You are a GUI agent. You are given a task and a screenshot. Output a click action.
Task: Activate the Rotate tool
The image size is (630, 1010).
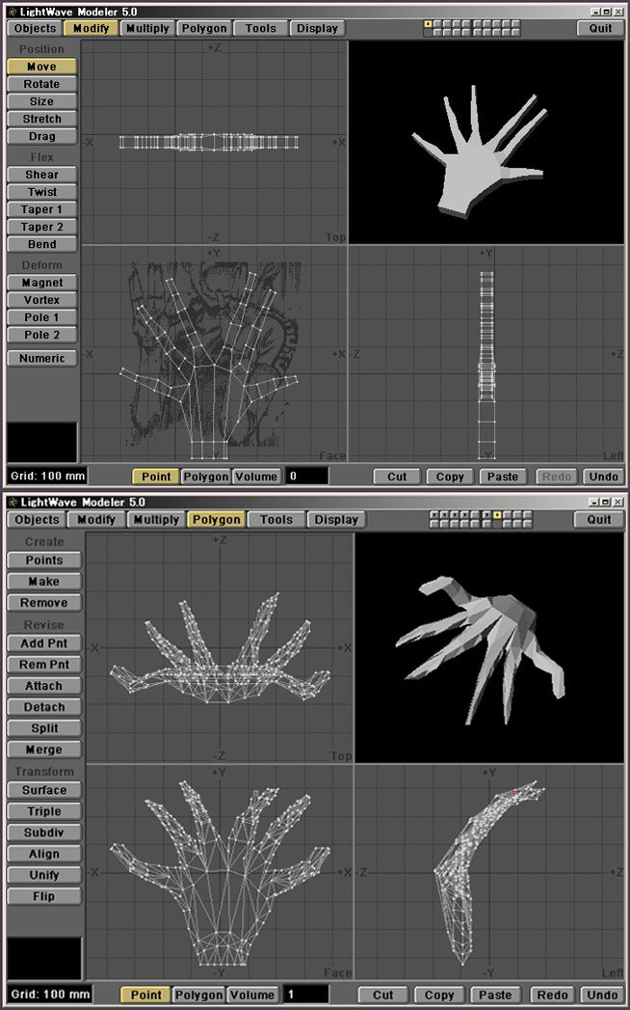pyautogui.click(x=42, y=84)
